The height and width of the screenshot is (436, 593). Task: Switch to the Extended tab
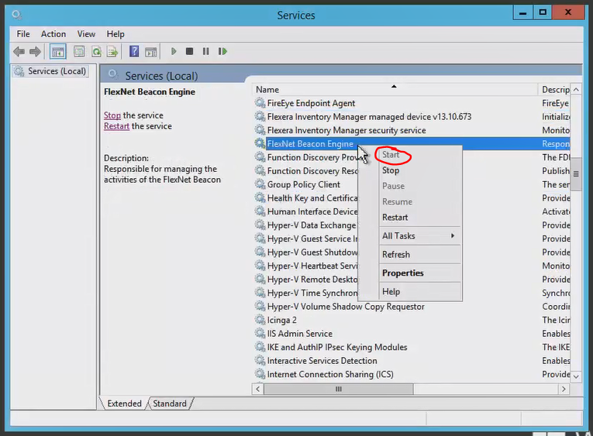(124, 403)
